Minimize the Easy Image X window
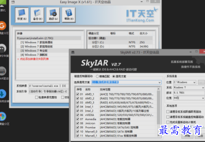This screenshot has height=142, width=205. (x=142, y=2)
